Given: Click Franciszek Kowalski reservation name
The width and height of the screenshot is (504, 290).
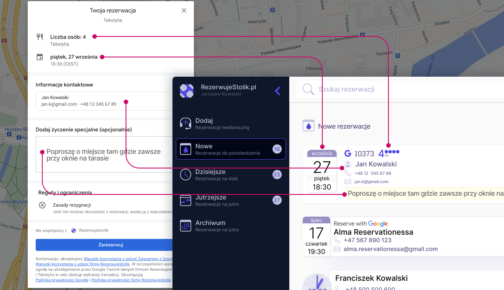Looking at the screenshot, I should pos(371,278).
